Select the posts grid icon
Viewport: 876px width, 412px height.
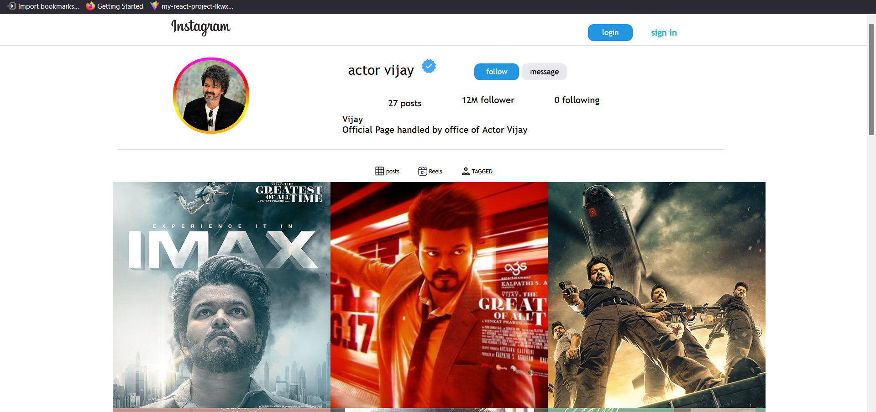pyautogui.click(x=379, y=171)
